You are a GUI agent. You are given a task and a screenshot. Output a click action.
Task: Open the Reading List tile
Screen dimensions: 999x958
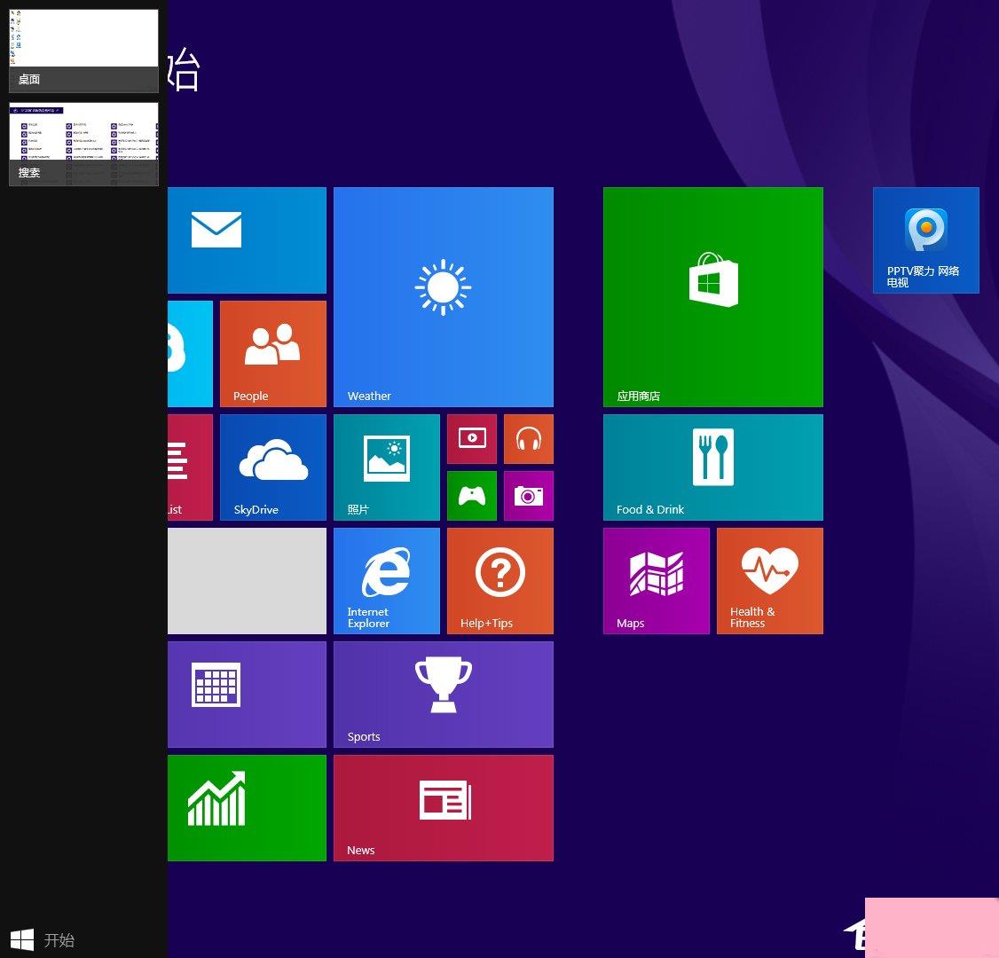191,467
